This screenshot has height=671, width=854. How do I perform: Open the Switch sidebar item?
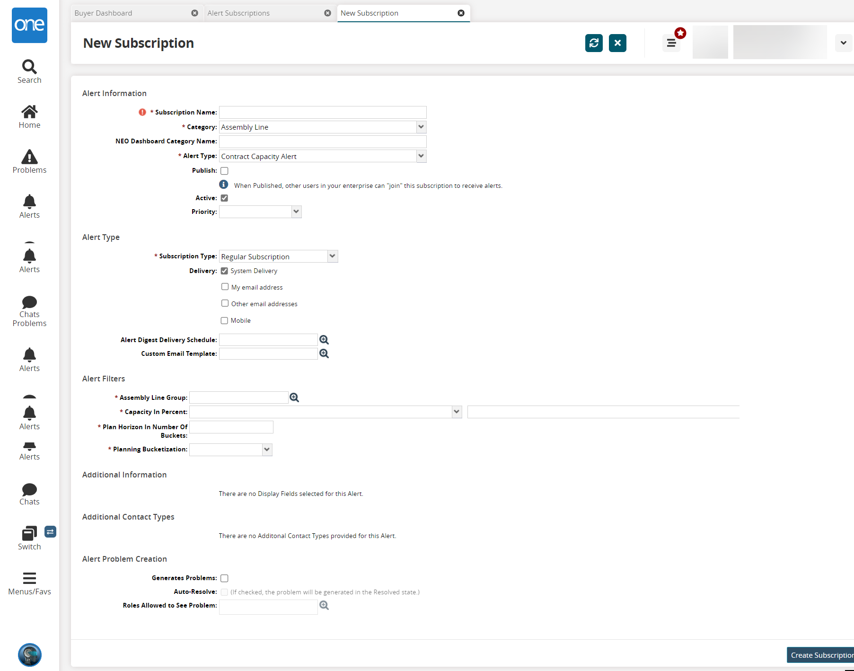click(29, 539)
